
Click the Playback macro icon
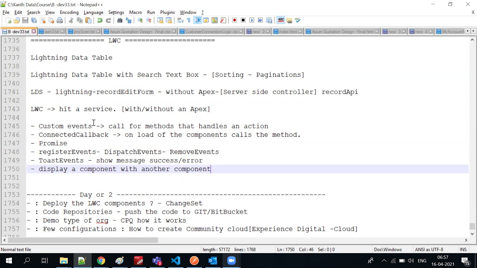[x=252, y=20]
